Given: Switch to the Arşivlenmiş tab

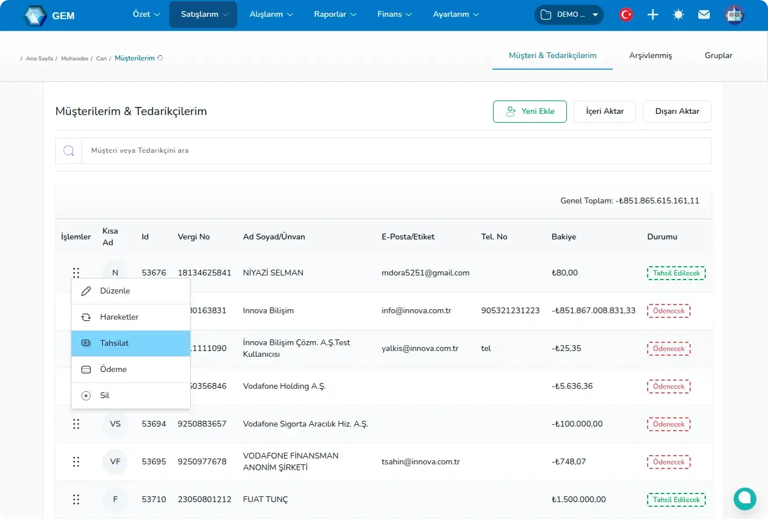Looking at the screenshot, I should (x=650, y=56).
